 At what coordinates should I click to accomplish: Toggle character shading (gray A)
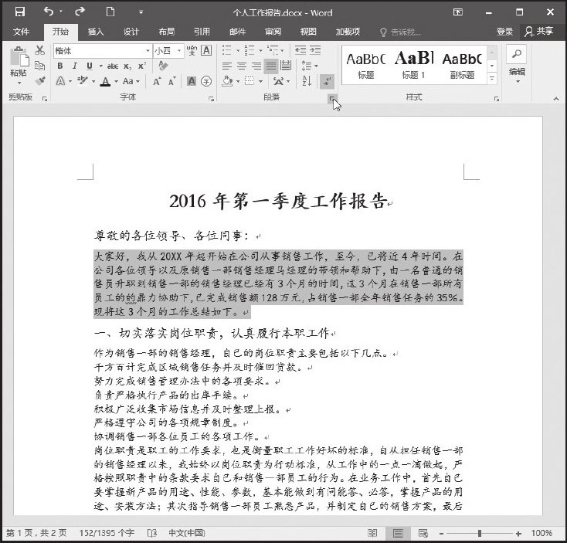[x=192, y=81]
